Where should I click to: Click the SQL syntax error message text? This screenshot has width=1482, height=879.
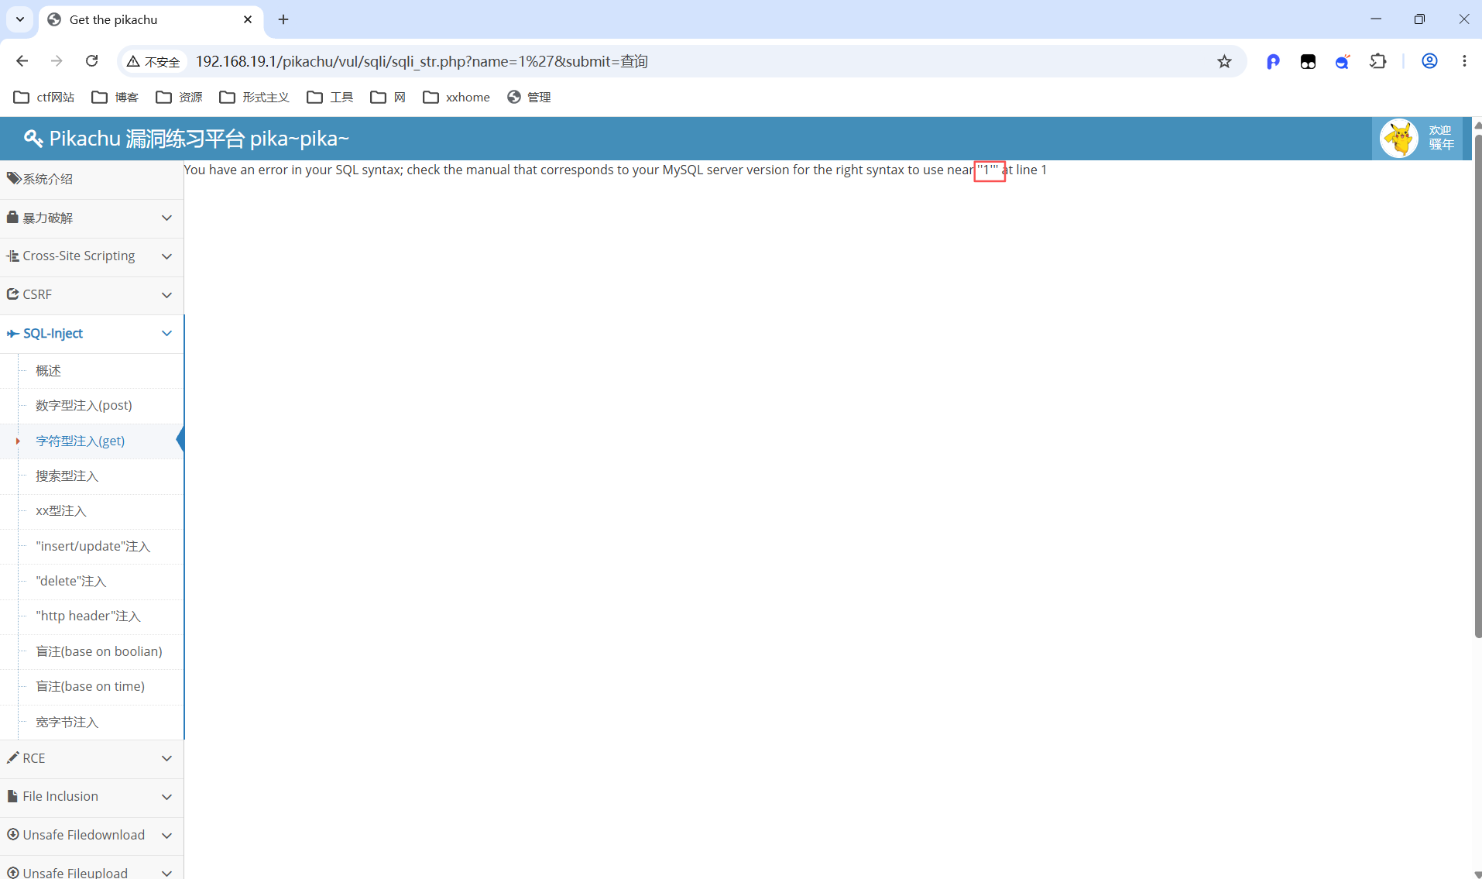[x=615, y=170]
